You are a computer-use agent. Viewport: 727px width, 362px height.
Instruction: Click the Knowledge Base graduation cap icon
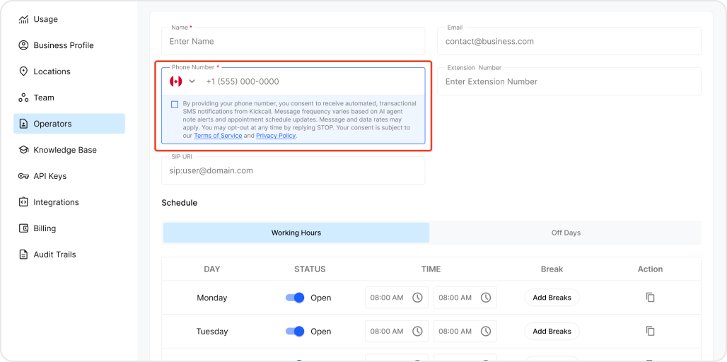(x=23, y=150)
